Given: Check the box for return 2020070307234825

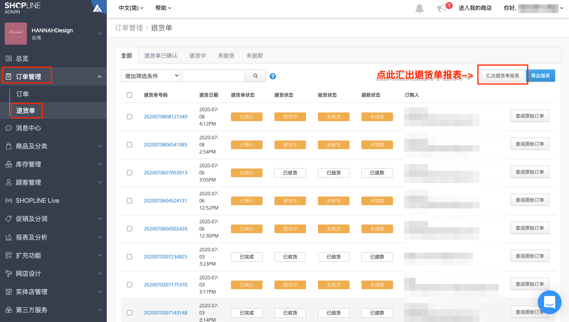Looking at the screenshot, I should tap(129, 257).
